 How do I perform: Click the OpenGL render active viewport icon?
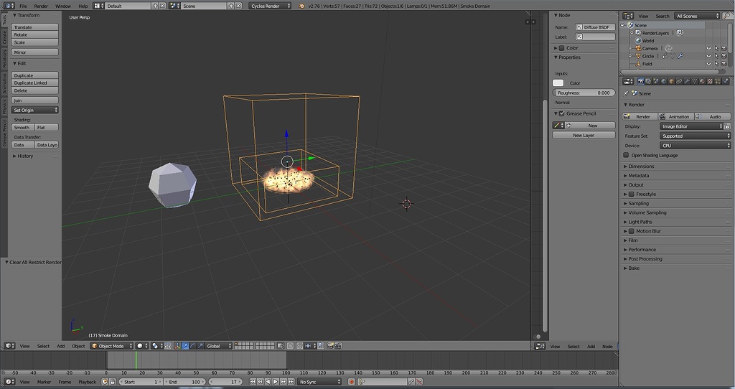tap(330, 346)
